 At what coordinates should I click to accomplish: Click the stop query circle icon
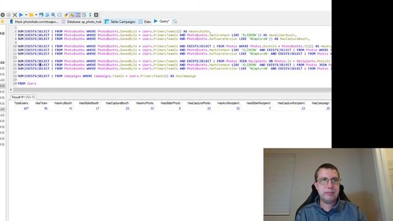[x=2, y=15]
